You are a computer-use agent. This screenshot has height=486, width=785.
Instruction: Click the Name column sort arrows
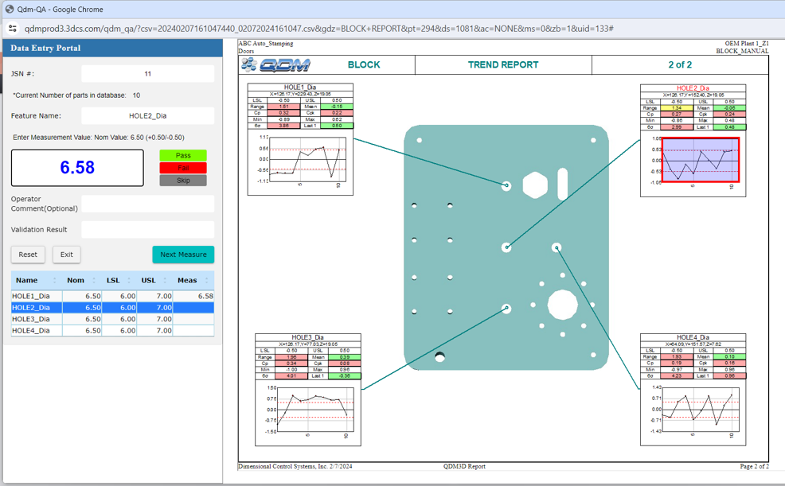coord(54,280)
